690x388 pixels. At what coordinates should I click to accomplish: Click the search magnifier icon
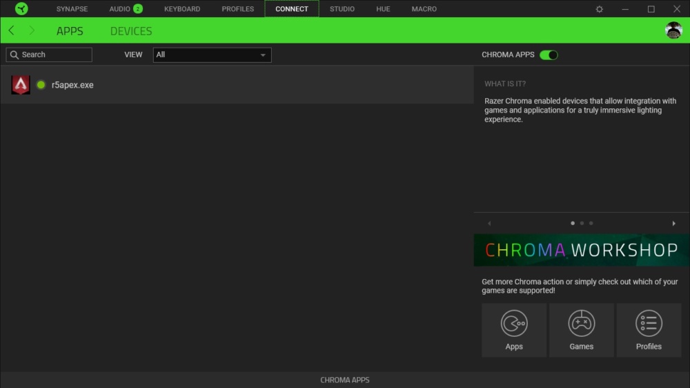[14, 55]
